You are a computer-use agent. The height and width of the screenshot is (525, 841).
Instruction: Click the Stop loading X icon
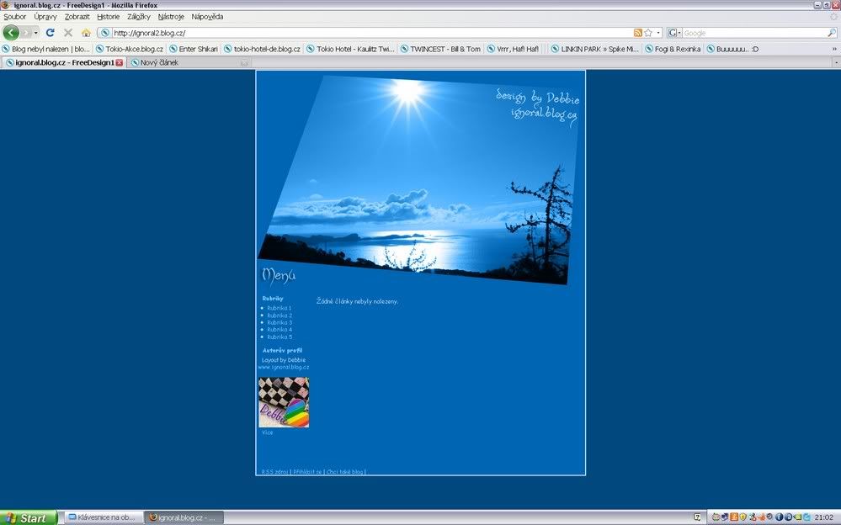point(68,33)
